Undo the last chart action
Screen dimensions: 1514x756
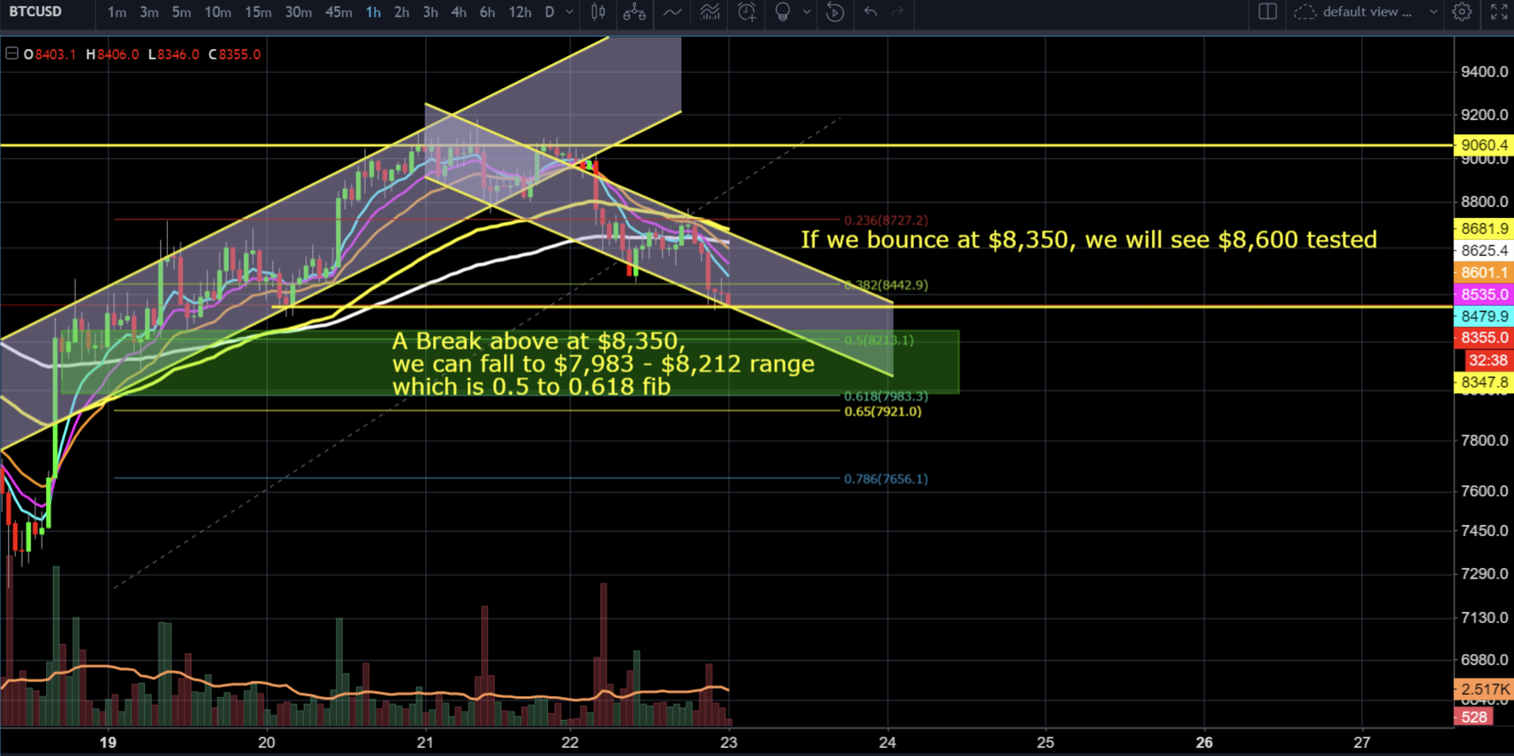click(871, 12)
